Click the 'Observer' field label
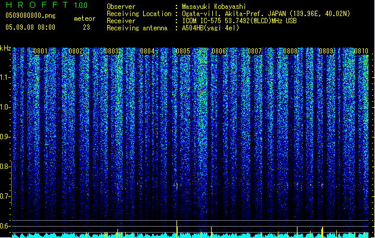Viewport: 375px width, 238px height. pyautogui.click(x=121, y=7)
